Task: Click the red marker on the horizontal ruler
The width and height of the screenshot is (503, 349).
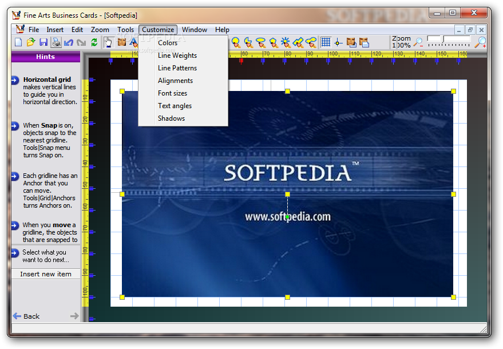Action: 241,60
